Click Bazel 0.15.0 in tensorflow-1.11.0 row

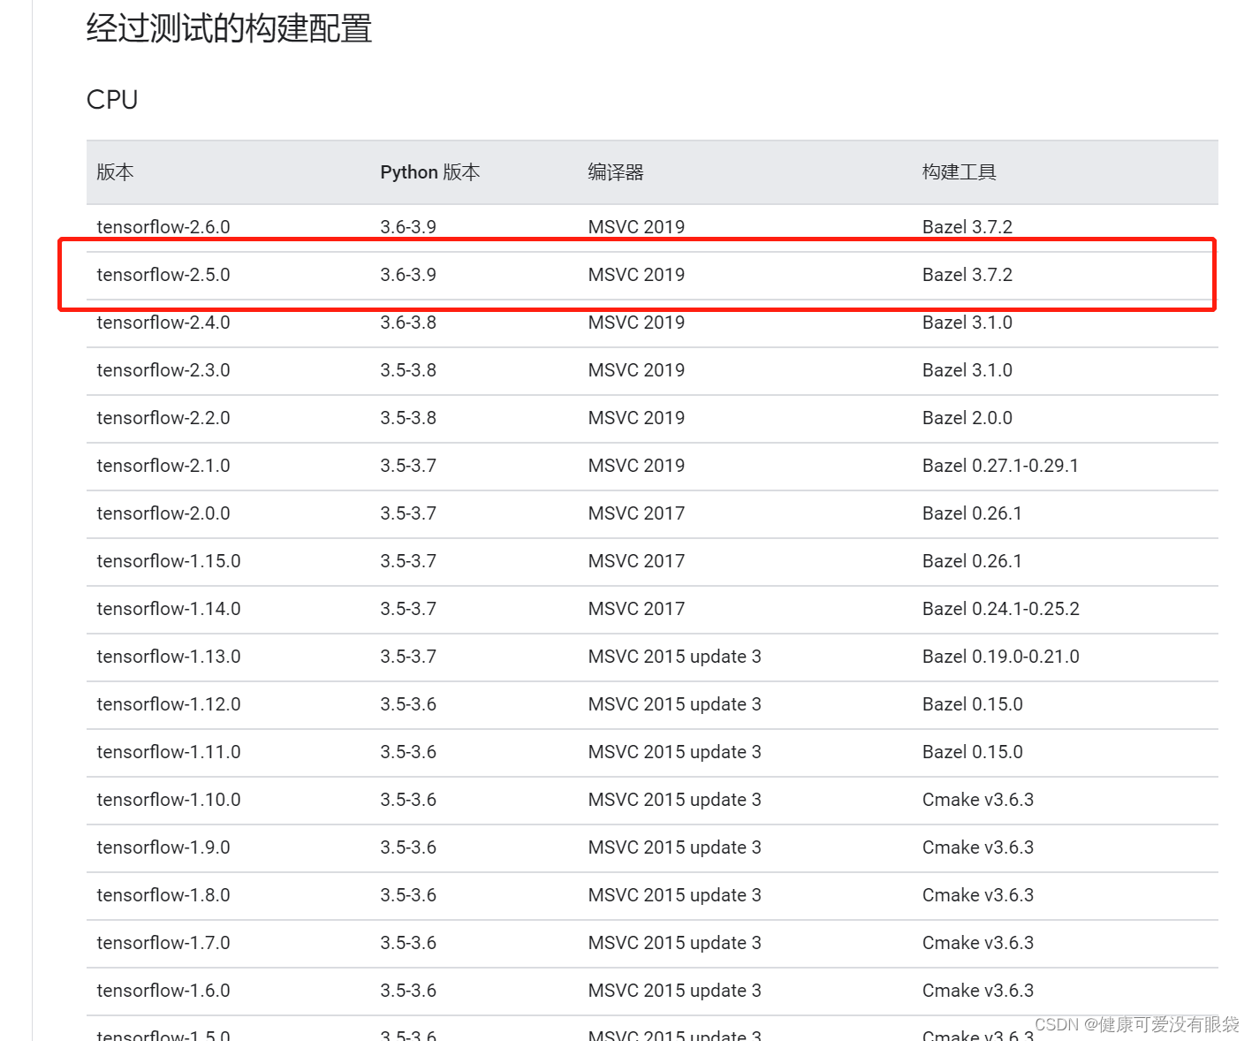973,752
